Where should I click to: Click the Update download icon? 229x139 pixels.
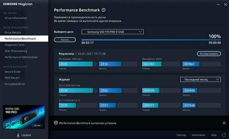point(18,135)
